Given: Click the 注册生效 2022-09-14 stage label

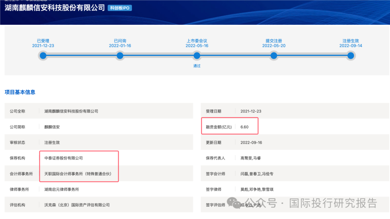Looking at the screenshot, I should pos(350,43).
